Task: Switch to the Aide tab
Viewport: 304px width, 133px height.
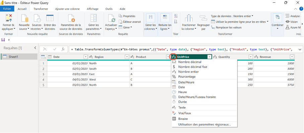Action: point(122,9)
